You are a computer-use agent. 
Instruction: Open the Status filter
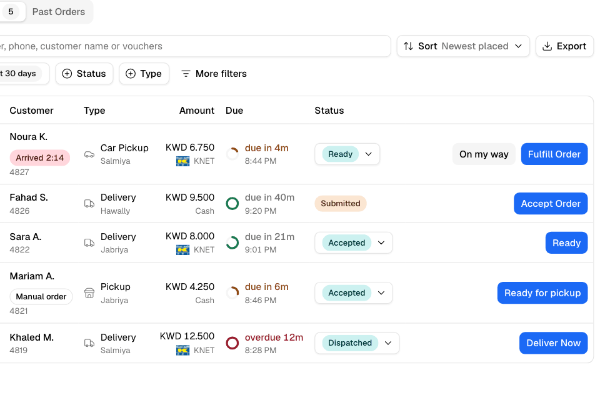[x=84, y=74]
